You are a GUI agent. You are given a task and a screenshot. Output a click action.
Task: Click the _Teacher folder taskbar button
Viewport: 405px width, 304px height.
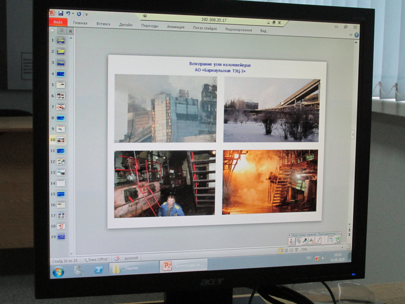(x=134, y=268)
